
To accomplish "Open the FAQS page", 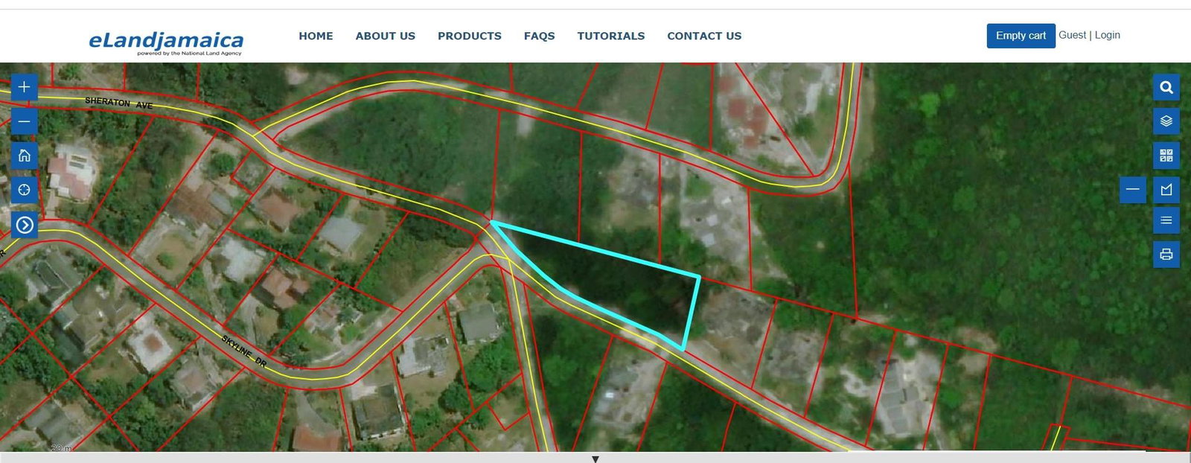I will pos(539,36).
